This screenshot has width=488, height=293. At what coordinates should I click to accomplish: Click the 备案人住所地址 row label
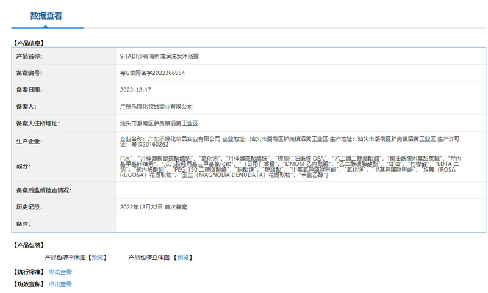pyautogui.click(x=38, y=124)
